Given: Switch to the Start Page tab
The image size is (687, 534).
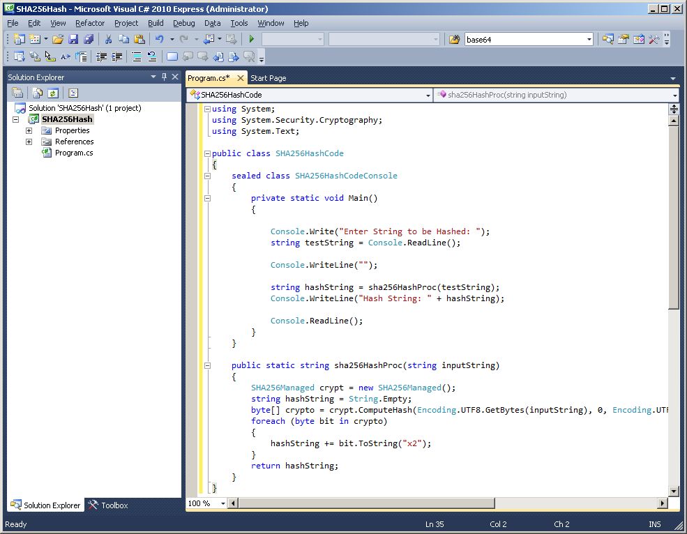Looking at the screenshot, I should coord(268,78).
